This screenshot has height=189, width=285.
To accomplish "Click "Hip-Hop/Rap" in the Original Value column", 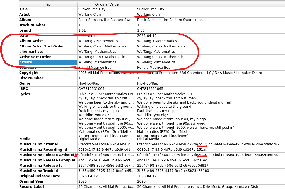I will click(89, 83).
